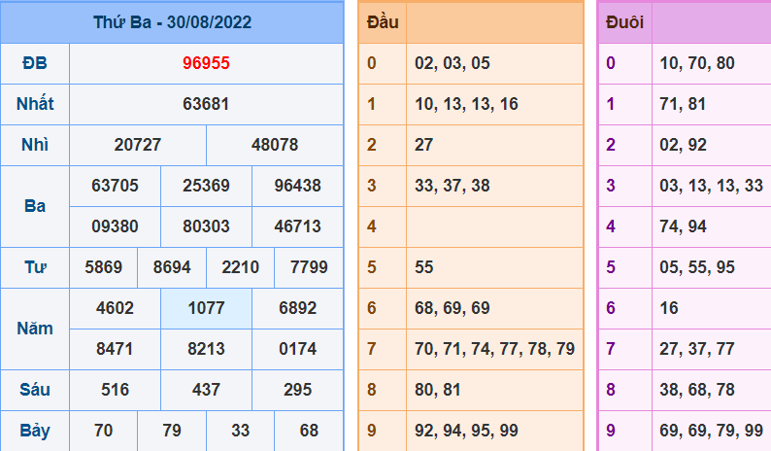Select seventh prize number 33
This screenshot has width=771, height=451.
[241, 432]
